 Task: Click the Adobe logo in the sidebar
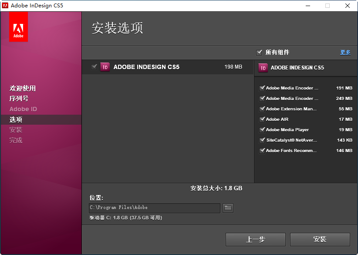point(18,27)
